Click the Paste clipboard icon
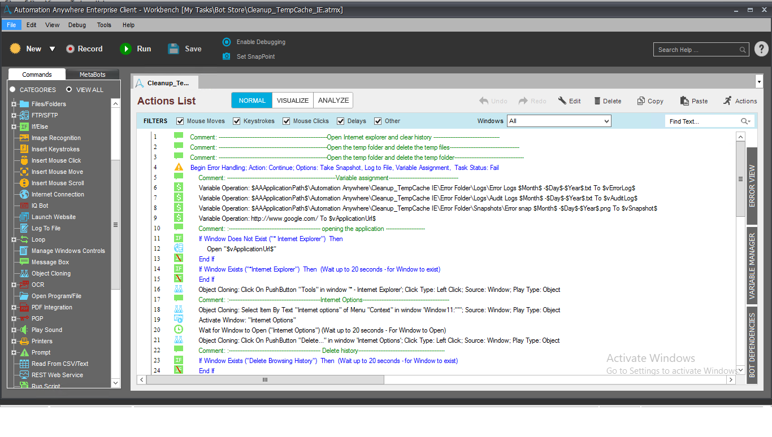The height and width of the screenshot is (437, 772). (684, 101)
